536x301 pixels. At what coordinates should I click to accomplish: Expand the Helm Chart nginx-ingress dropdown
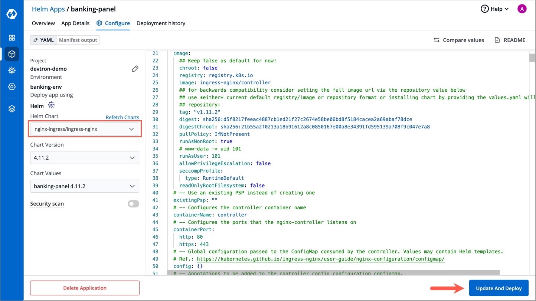click(x=85, y=129)
